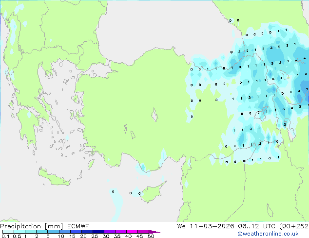309x238 pixels.
Task: Pick the 2–5 mm legend swatch
Action: pos(42,232)
